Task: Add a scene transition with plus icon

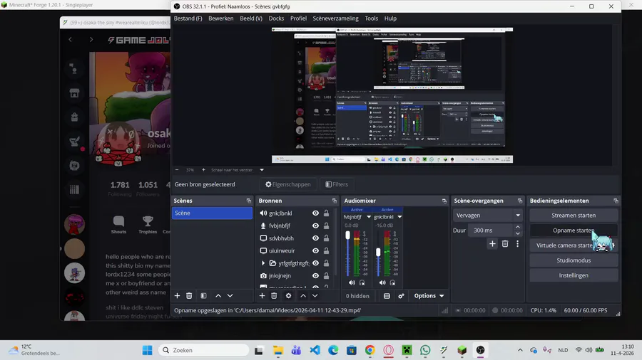Action: [492, 243]
